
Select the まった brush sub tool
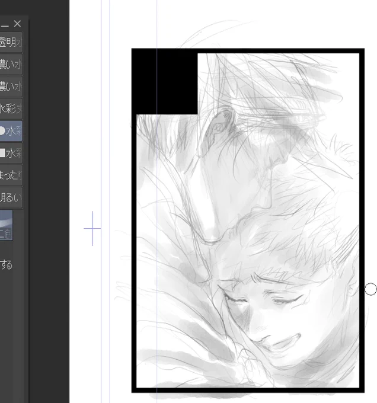tap(11, 175)
